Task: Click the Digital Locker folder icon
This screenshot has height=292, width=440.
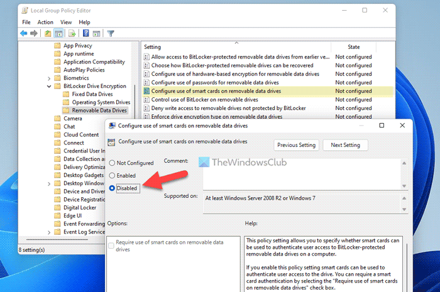Action: [58, 208]
